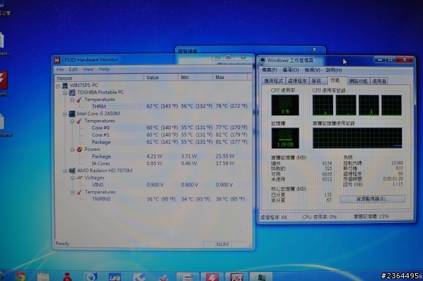This screenshot has width=423, height=281.
Task: Click the Max column header
Action: point(230,78)
